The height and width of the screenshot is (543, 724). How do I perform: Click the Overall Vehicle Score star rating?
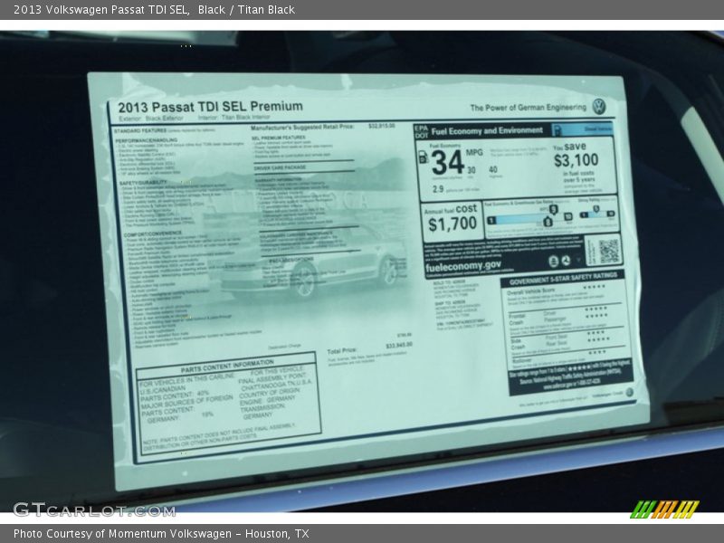595,290
